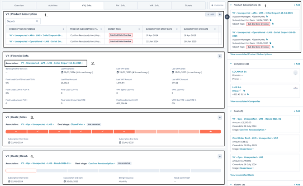Open VY - Unexpected - Operational - LMS table row link
The image size is (303, 186).
(36, 42)
